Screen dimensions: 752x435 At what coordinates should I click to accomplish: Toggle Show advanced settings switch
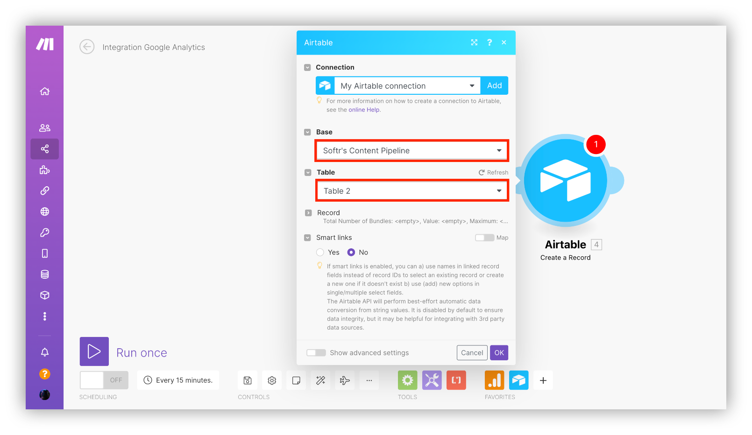coord(316,353)
